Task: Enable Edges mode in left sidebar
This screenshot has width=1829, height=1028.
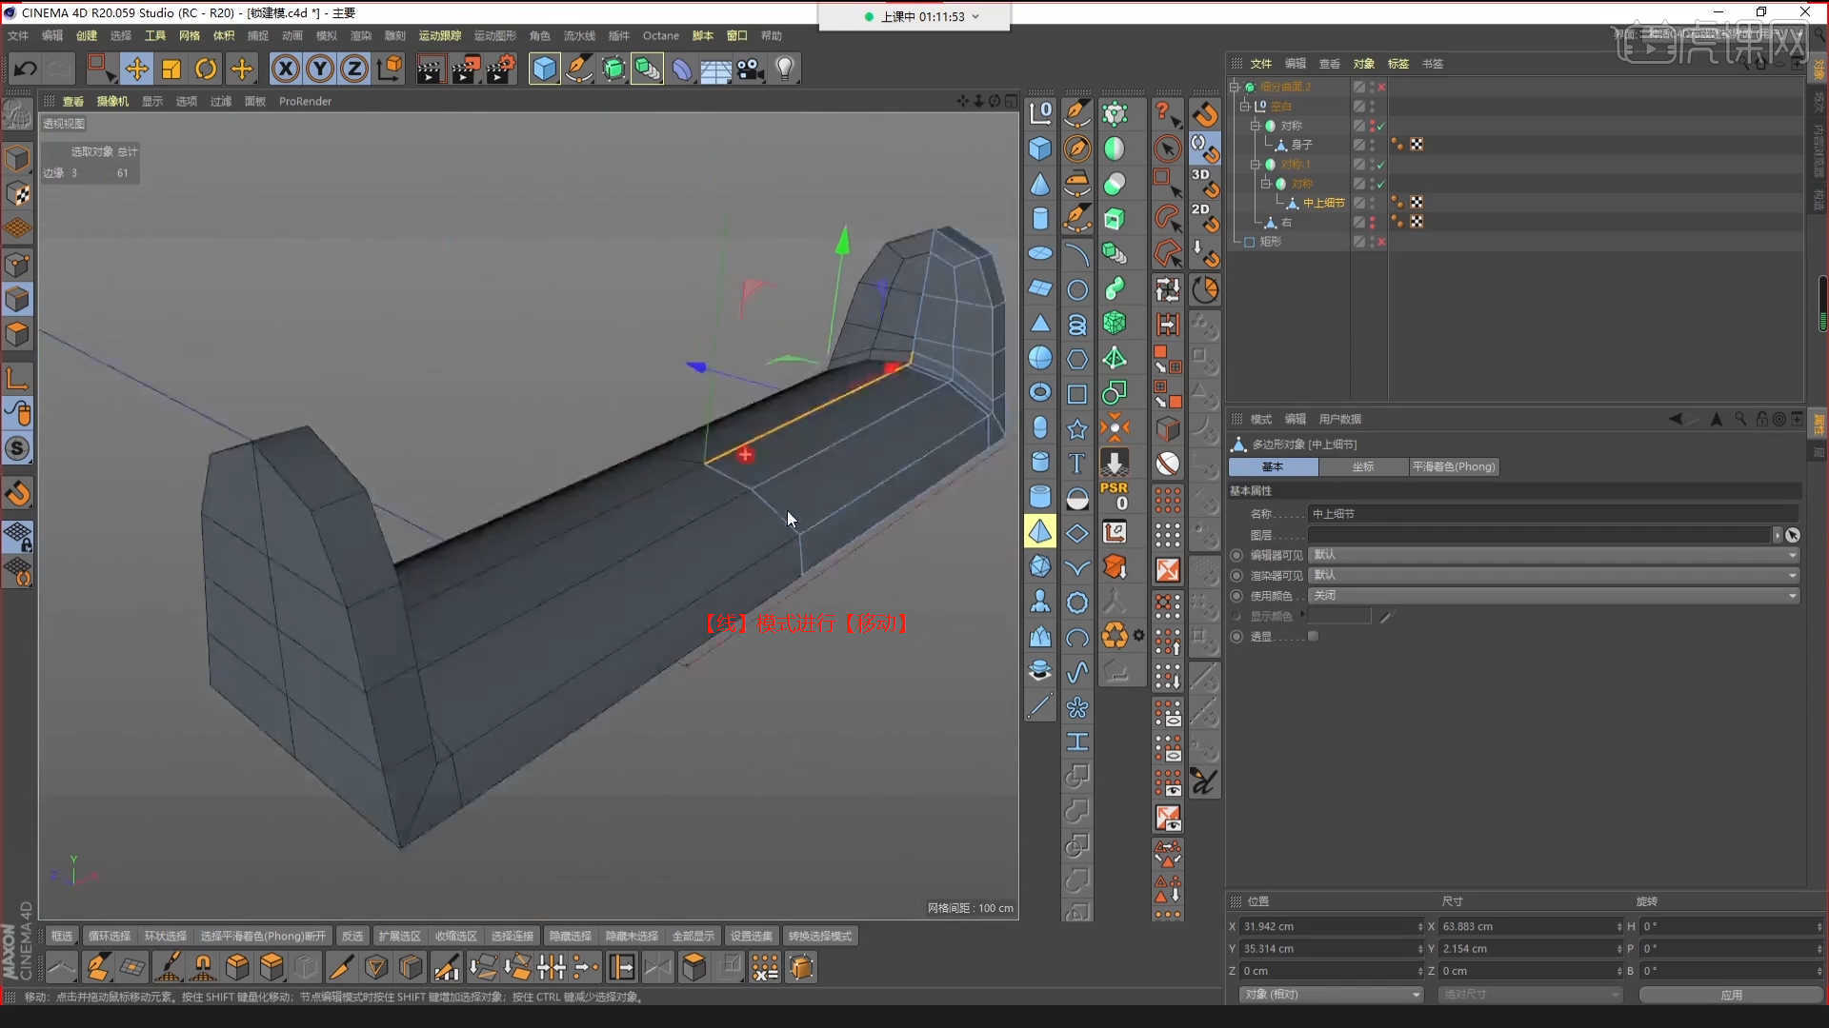Action: [x=17, y=299]
